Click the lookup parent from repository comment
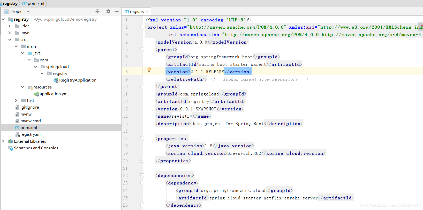Image resolution: width=423 pixels, height=210 pixels. tap(259, 79)
